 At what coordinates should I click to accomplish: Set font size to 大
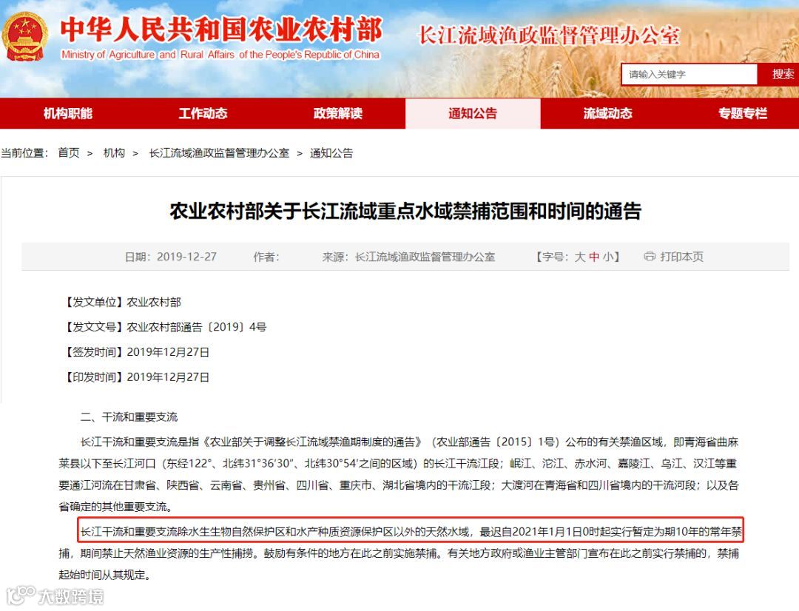tap(580, 257)
